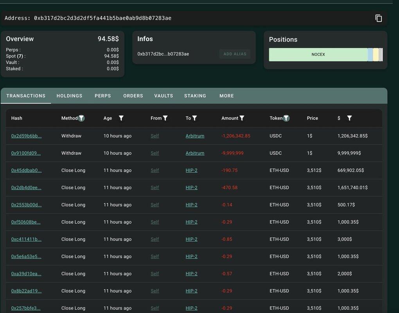Click the green NOCEX positions bar segment
This screenshot has width=399, height=313.
coord(318,55)
